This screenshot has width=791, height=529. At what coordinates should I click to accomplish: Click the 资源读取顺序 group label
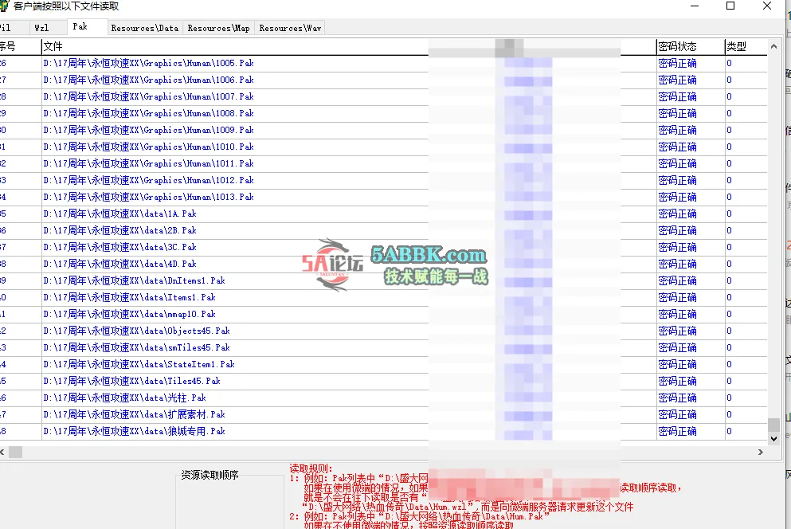click(x=209, y=475)
